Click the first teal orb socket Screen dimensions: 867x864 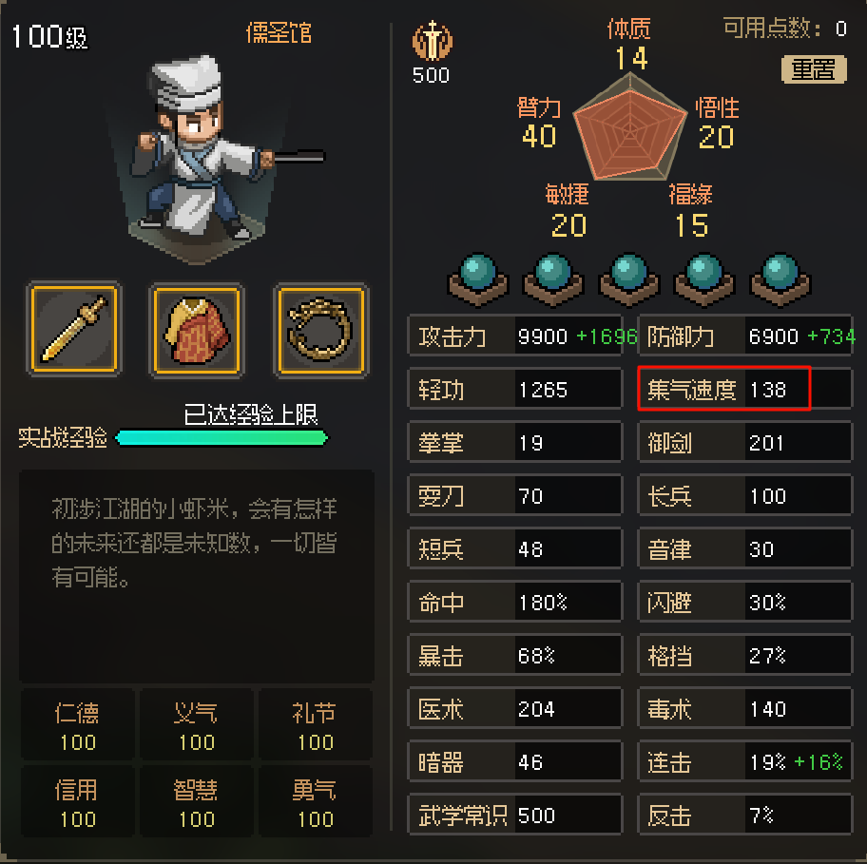[478, 279]
